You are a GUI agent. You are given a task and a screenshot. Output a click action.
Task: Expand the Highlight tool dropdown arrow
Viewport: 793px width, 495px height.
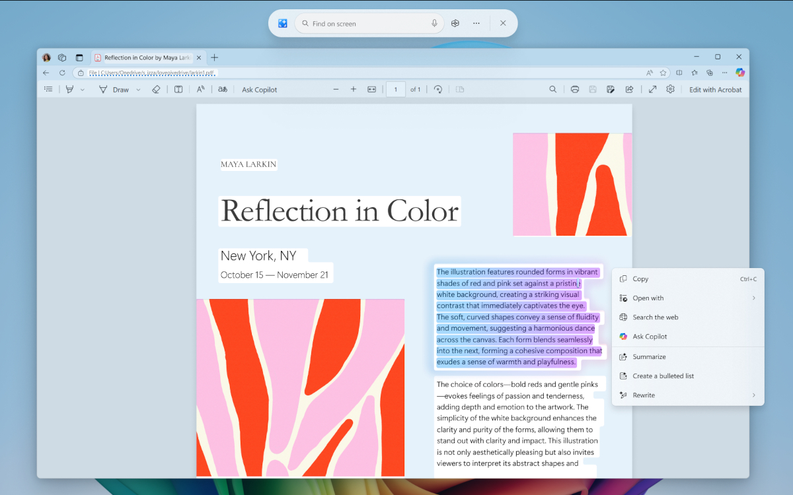83,90
